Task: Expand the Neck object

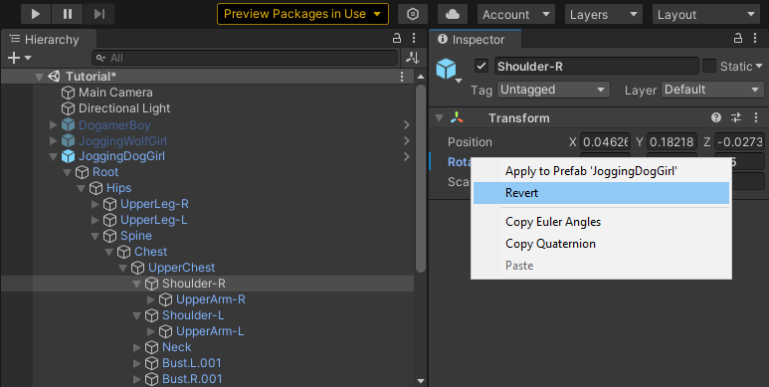Action: [137, 347]
